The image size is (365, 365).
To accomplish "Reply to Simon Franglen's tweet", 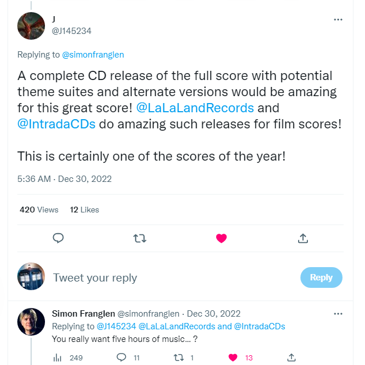I will click(121, 358).
